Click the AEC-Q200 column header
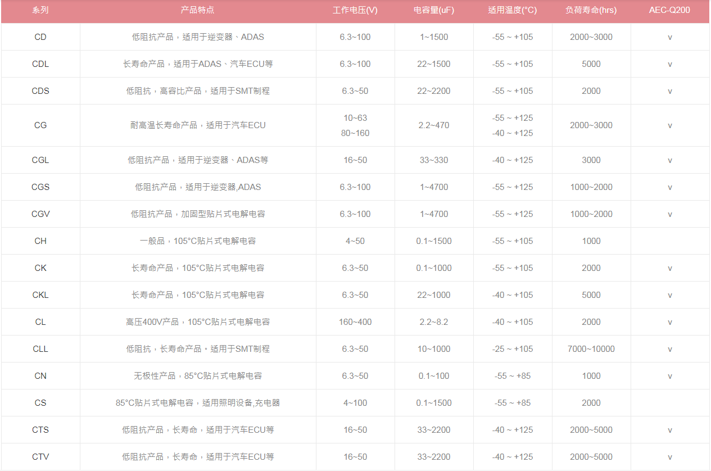Image resolution: width=711 pixels, height=471 pixels. [x=669, y=10]
